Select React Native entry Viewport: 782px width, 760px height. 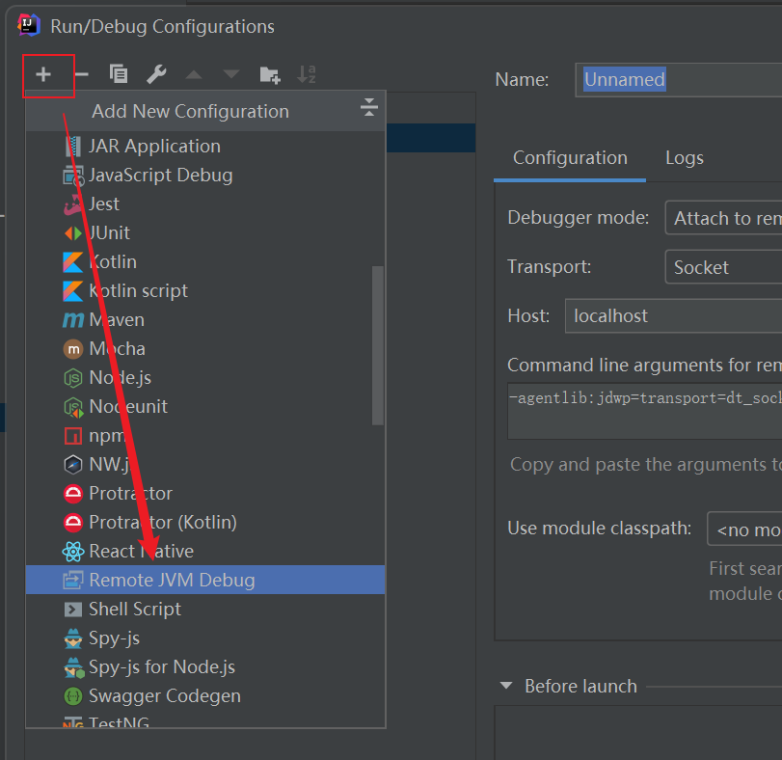coord(205,551)
